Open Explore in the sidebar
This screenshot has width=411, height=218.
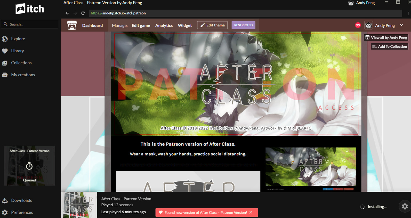18,39
